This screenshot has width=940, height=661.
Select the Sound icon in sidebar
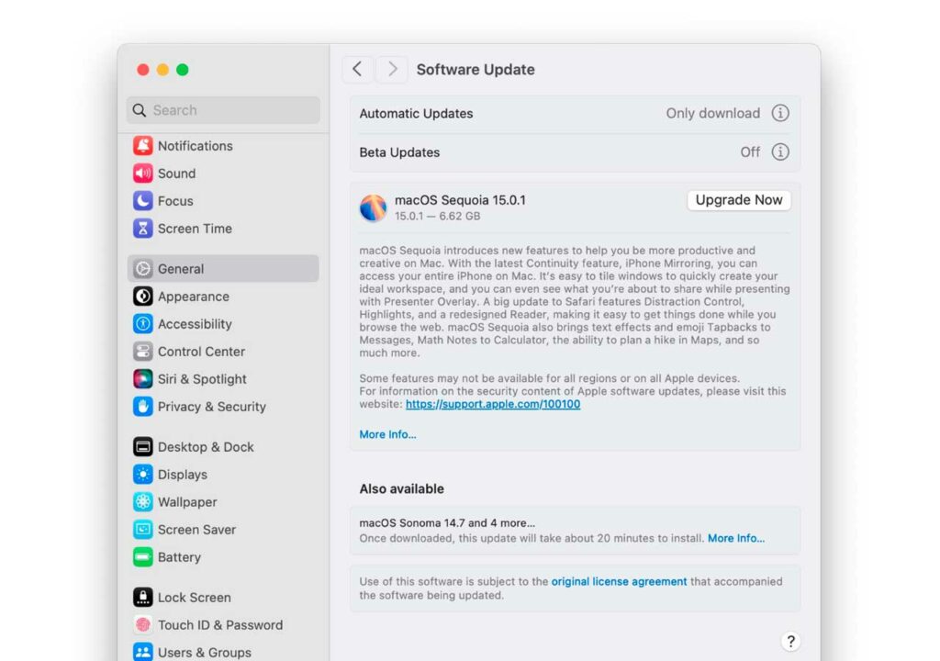point(143,174)
